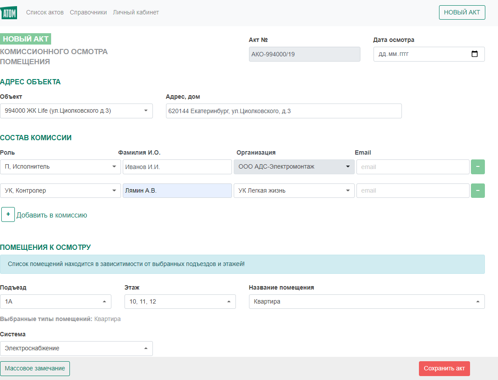Click the Массовое замечание button
This screenshot has height=380, width=498.
tap(35, 368)
